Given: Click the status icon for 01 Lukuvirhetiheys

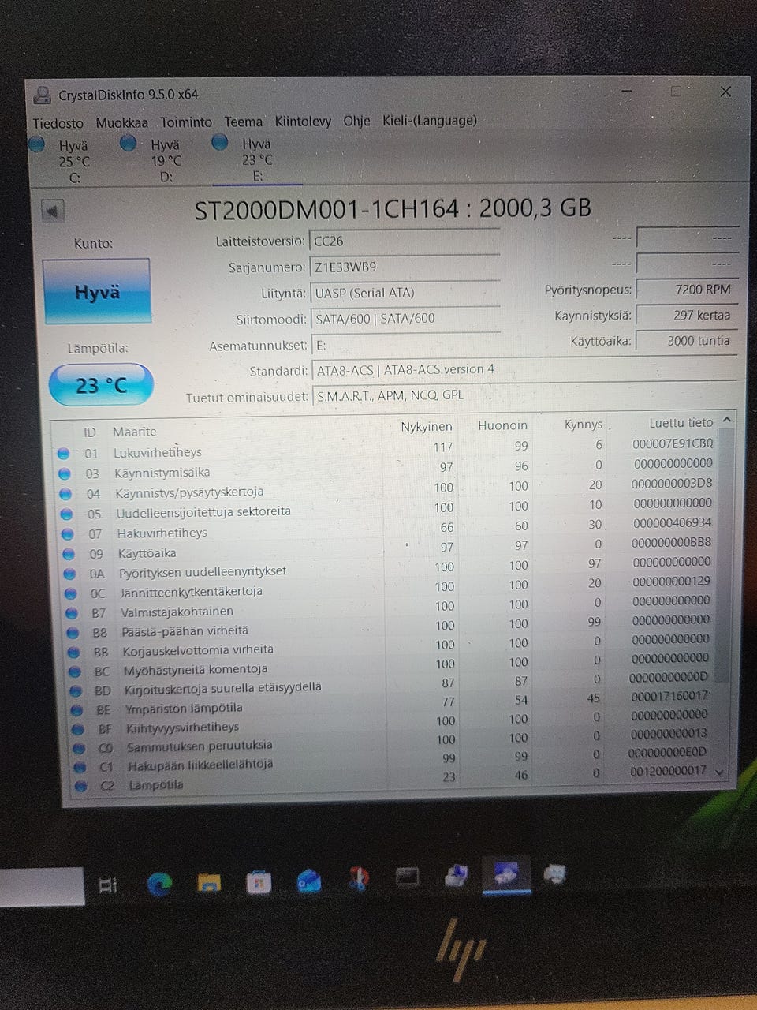Looking at the screenshot, I should pyautogui.click(x=63, y=454).
